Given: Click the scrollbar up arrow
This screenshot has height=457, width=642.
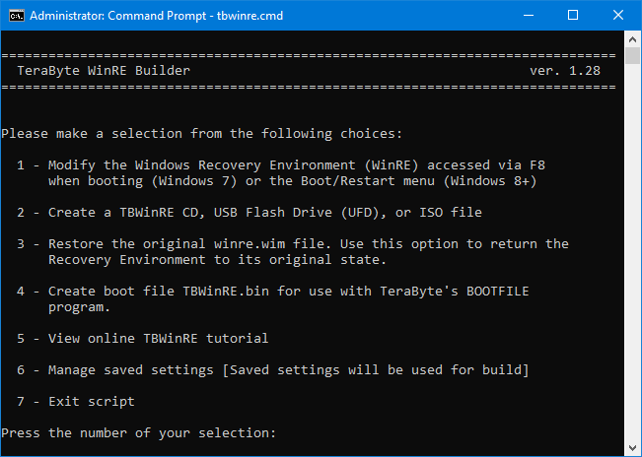Looking at the screenshot, I should (x=632, y=39).
